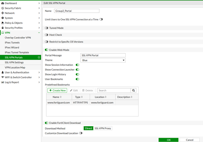
Task: Click the HTTP/HTTPS type cell
Action: [81, 103]
